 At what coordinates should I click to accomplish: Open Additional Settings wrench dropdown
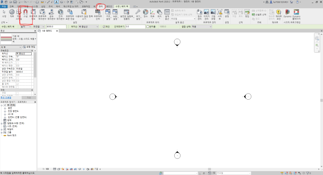(x=138, y=14)
